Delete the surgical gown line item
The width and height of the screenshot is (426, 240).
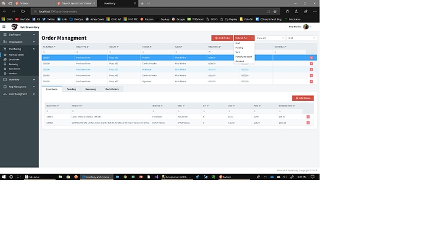(x=308, y=122)
